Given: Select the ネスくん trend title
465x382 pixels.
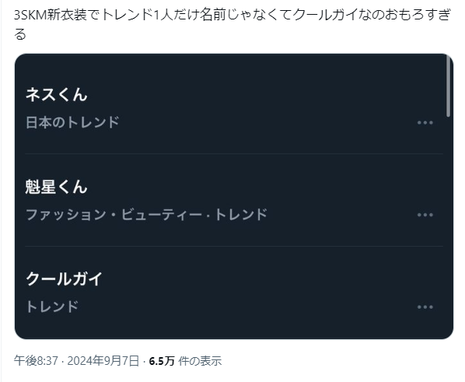Looking at the screenshot, I should click(x=56, y=95).
